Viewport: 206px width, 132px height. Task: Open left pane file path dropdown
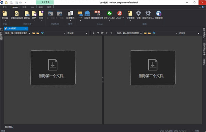coord(29,33)
